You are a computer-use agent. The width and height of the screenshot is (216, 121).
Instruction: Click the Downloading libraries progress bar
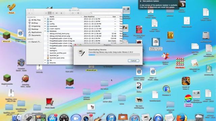click(x=114, y=55)
